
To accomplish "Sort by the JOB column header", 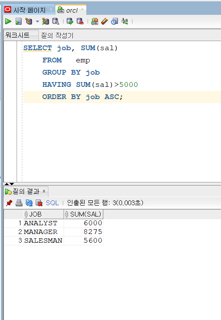I will (x=44, y=214).
